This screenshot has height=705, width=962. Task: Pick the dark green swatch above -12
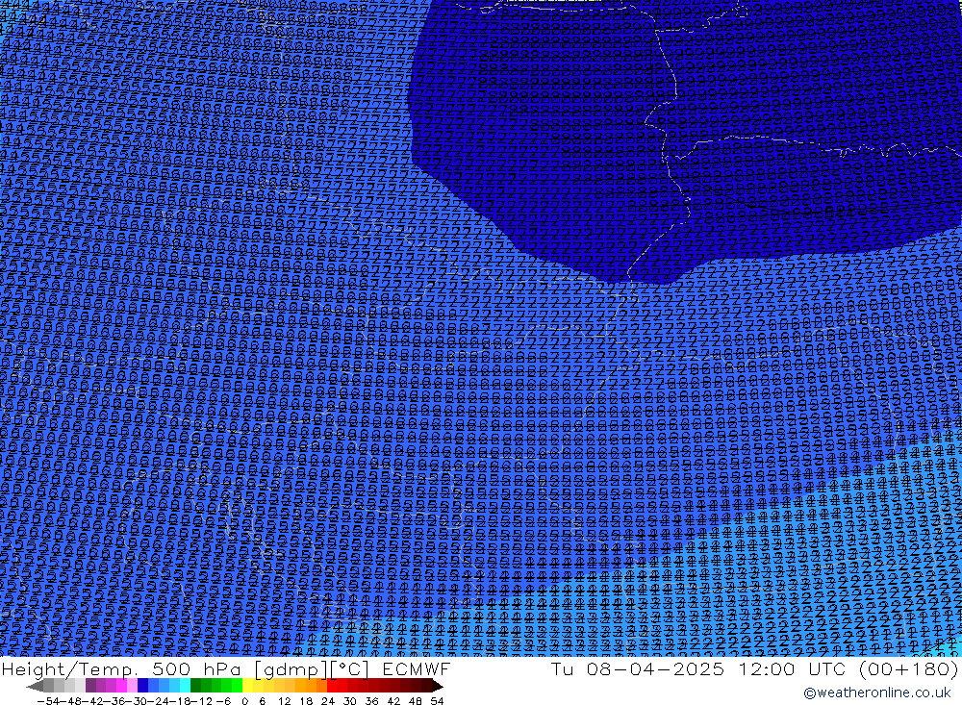[x=195, y=686]
